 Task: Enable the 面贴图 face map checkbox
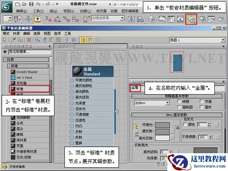coord(179,107)
